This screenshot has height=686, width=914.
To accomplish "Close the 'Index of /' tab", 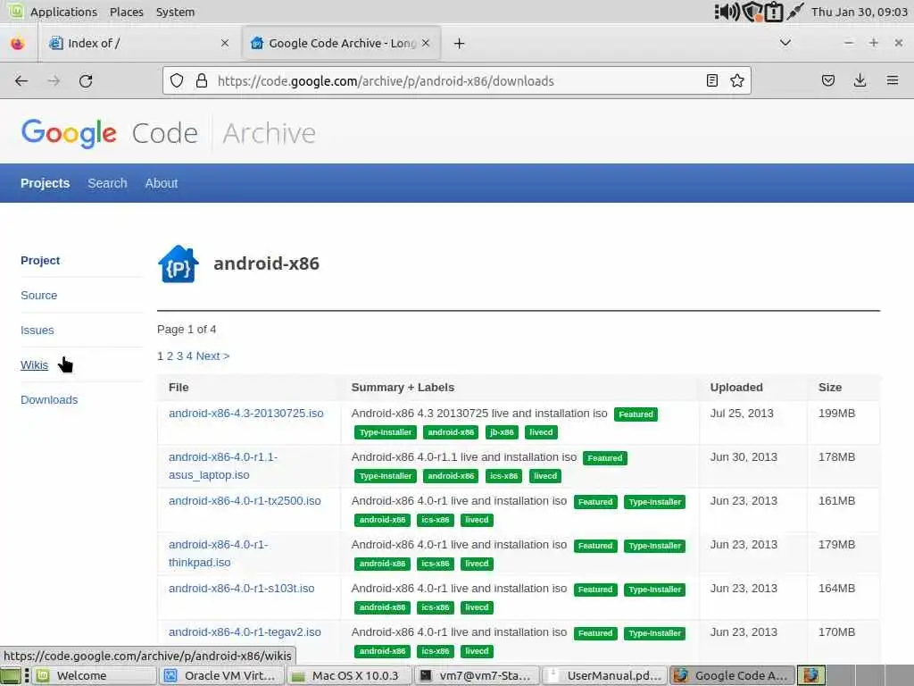I will tap(225, 43).
